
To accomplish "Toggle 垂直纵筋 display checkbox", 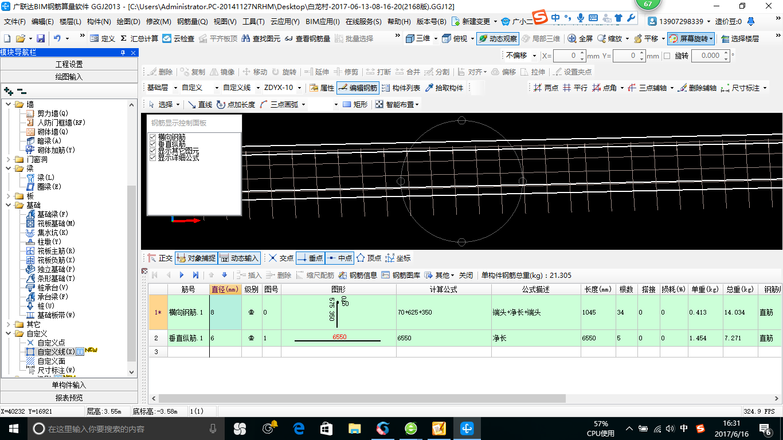I will [153, 144].
